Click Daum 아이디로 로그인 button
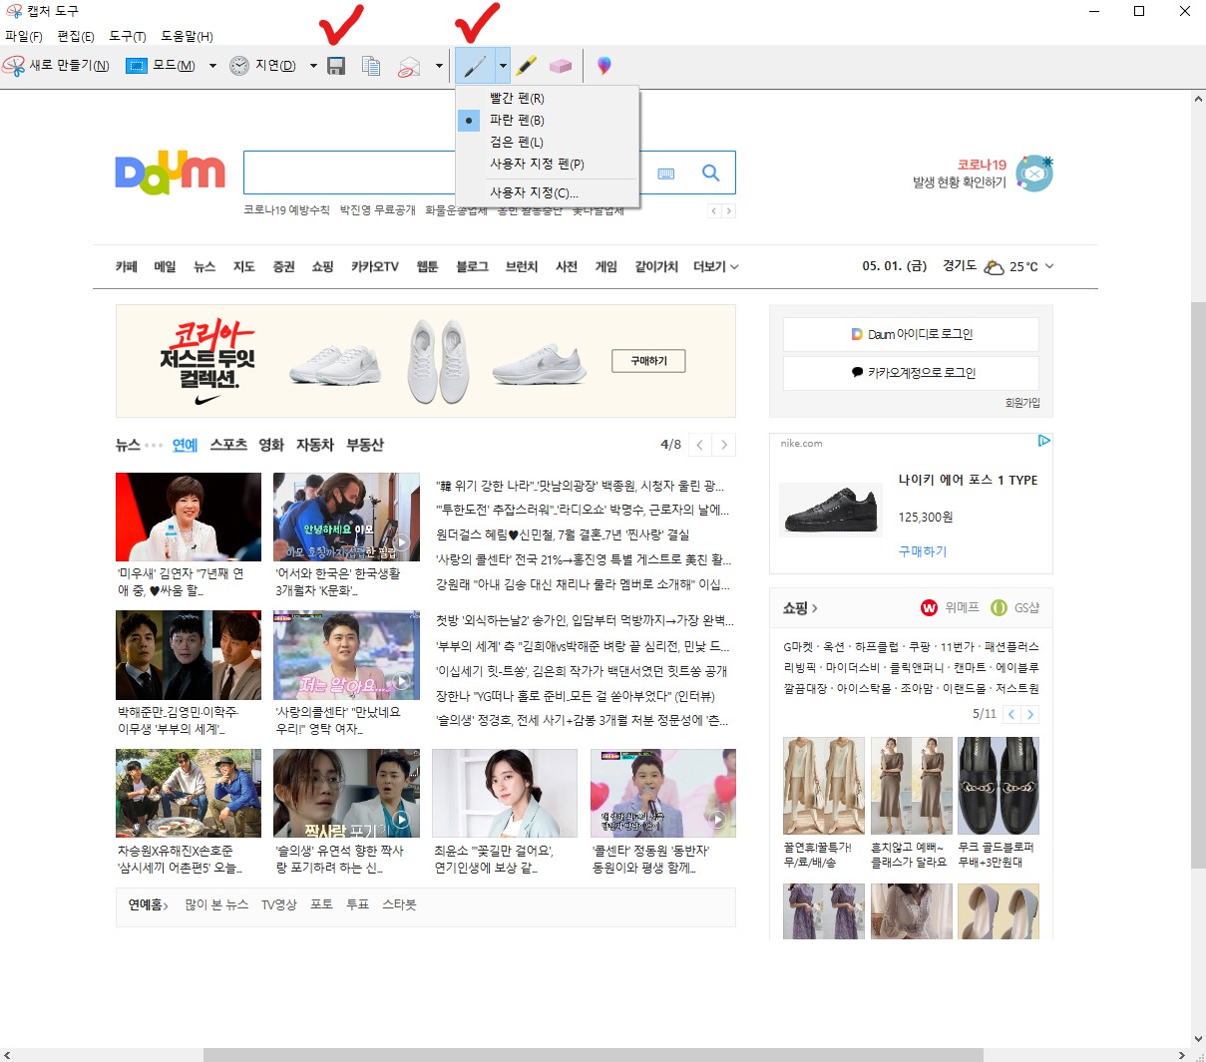Image resolution: width=1206 pixels, height=1062 pixels. pos(911,334)
